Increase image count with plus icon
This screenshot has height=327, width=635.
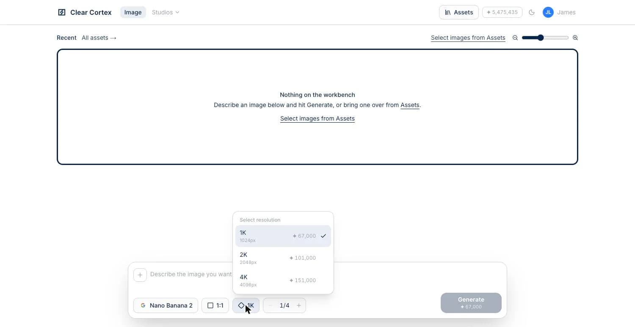[x=299, y=305]
